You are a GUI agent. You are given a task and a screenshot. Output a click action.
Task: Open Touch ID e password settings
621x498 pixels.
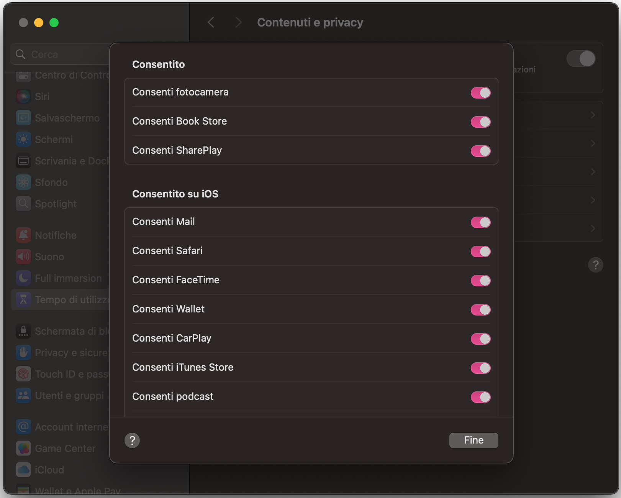tap(23, 374)
